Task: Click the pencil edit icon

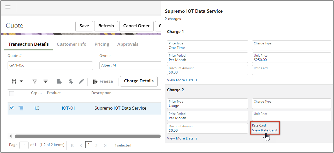Action: click(81, 82)
